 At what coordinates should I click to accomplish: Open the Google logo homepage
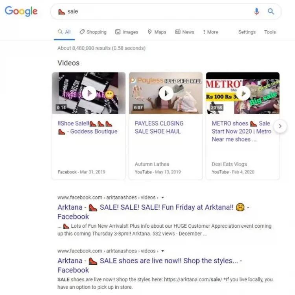(x=21, y=11)
